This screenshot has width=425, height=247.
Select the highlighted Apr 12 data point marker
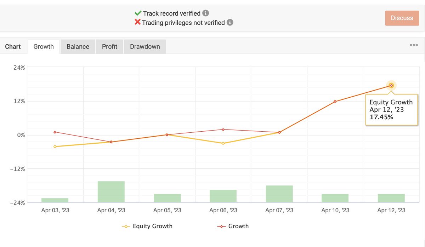[391, 85]
